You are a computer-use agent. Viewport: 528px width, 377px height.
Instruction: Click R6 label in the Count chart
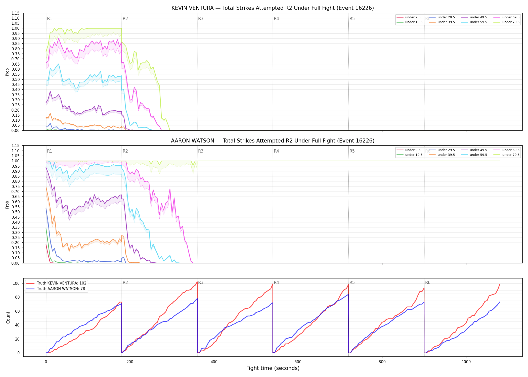click(428, 282)
